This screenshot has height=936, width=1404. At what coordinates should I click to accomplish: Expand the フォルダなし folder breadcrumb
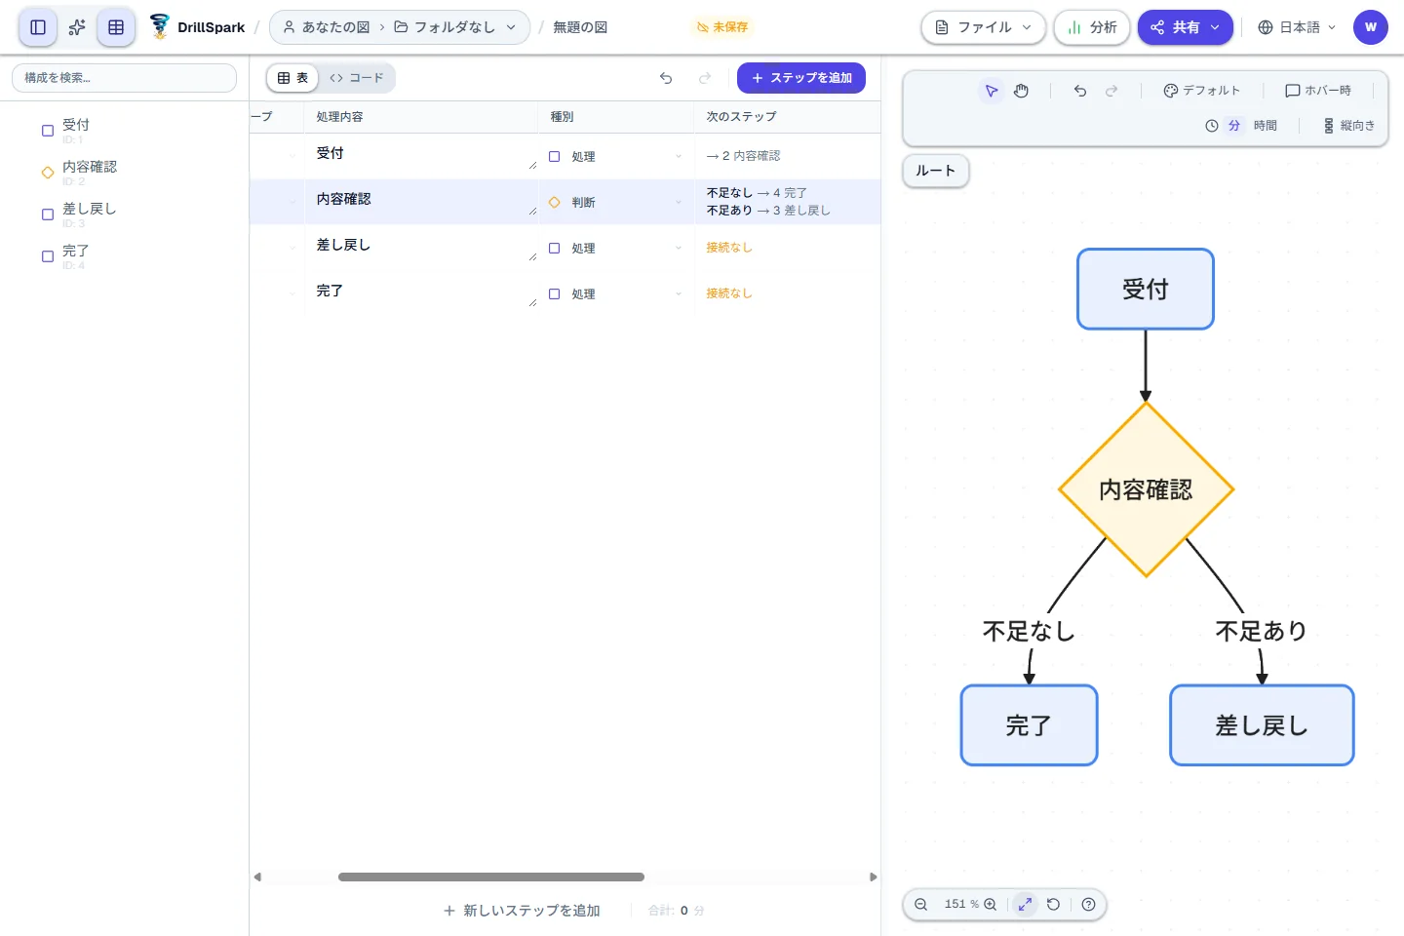click(x=455, y=27)
